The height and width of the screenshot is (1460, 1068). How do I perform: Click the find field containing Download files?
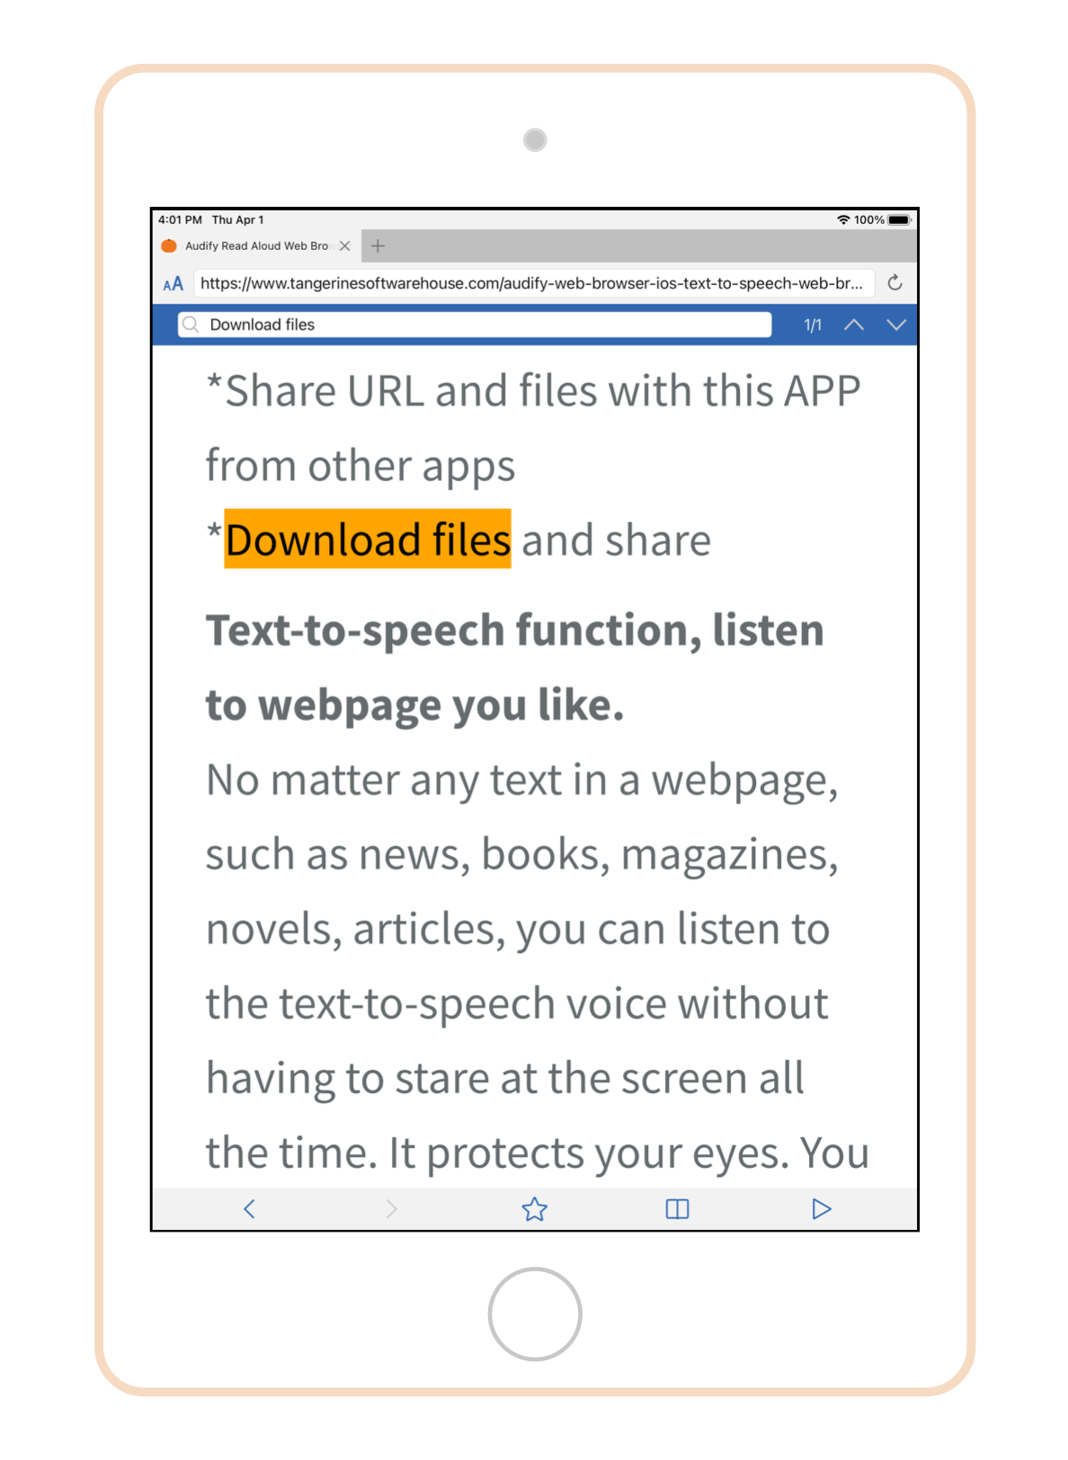(475, 325)
